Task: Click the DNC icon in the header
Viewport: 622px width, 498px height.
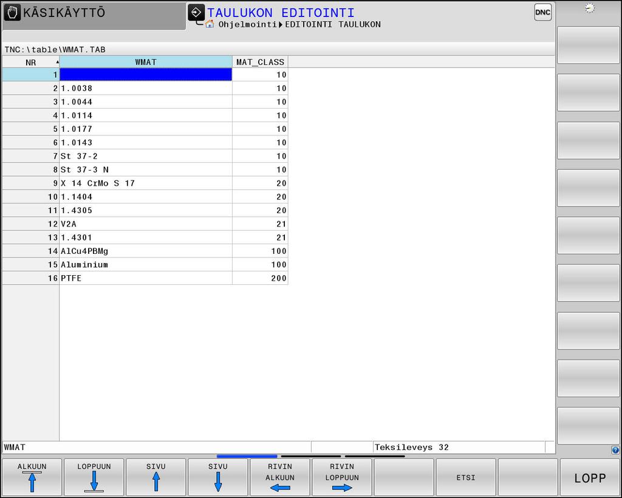Action: click(542, 12)
